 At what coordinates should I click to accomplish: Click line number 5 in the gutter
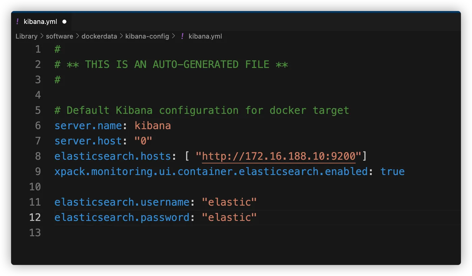(x=38, y=110)
